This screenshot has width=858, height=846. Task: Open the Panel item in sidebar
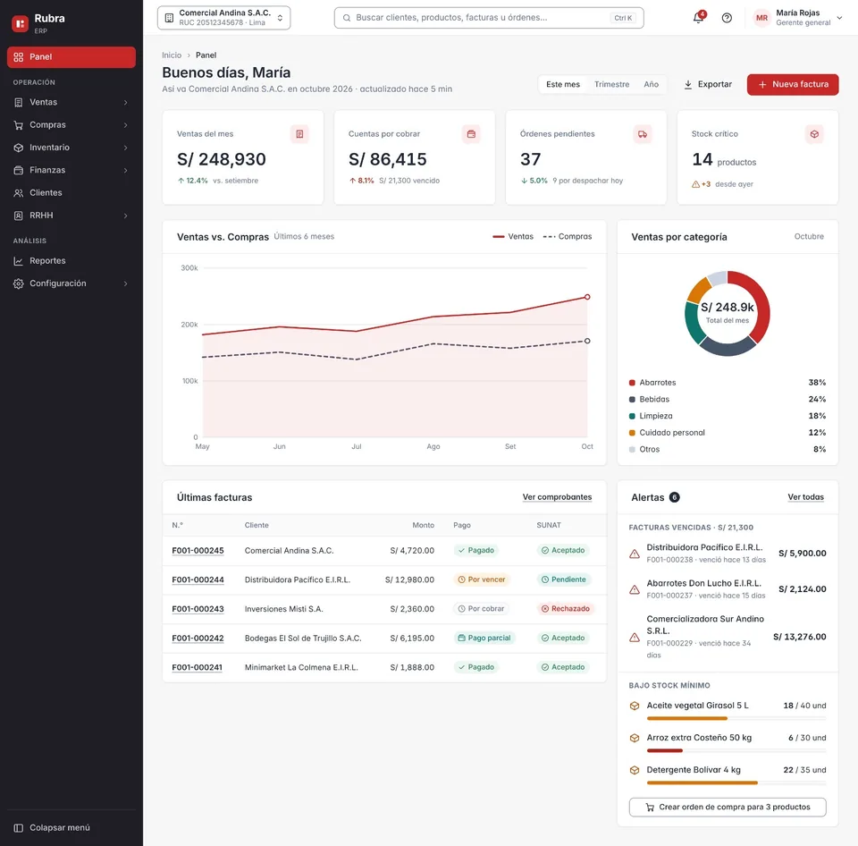tap(71, 57)
